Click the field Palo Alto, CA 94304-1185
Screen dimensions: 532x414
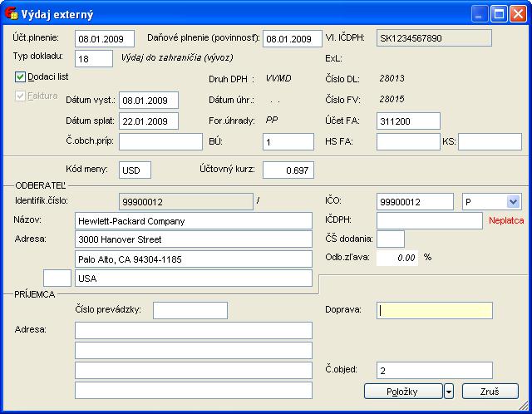click(x=194, y=259)
